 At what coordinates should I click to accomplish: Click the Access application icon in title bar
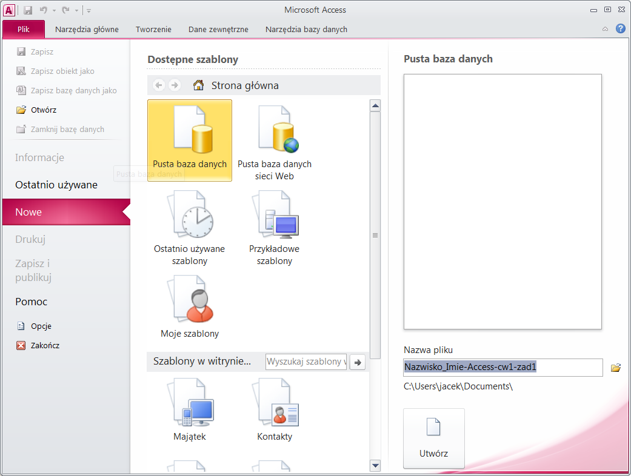tap(9, 10)
